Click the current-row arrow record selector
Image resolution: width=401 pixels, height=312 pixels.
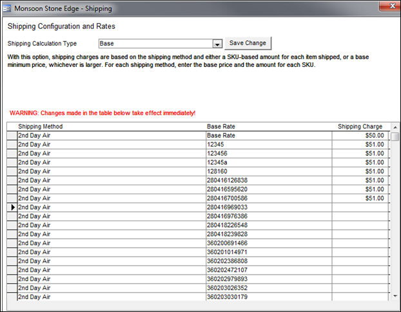(12, 208)
